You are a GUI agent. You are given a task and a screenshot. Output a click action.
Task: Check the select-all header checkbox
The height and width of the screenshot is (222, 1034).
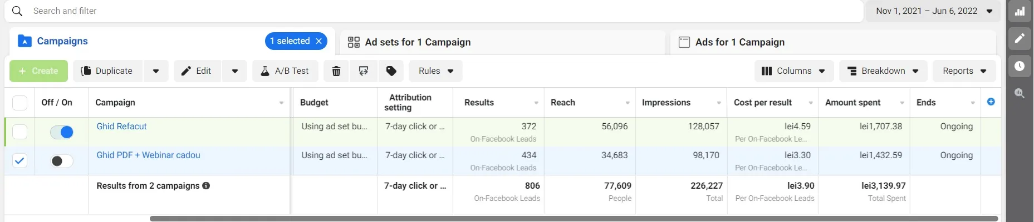tap(19, 103)
